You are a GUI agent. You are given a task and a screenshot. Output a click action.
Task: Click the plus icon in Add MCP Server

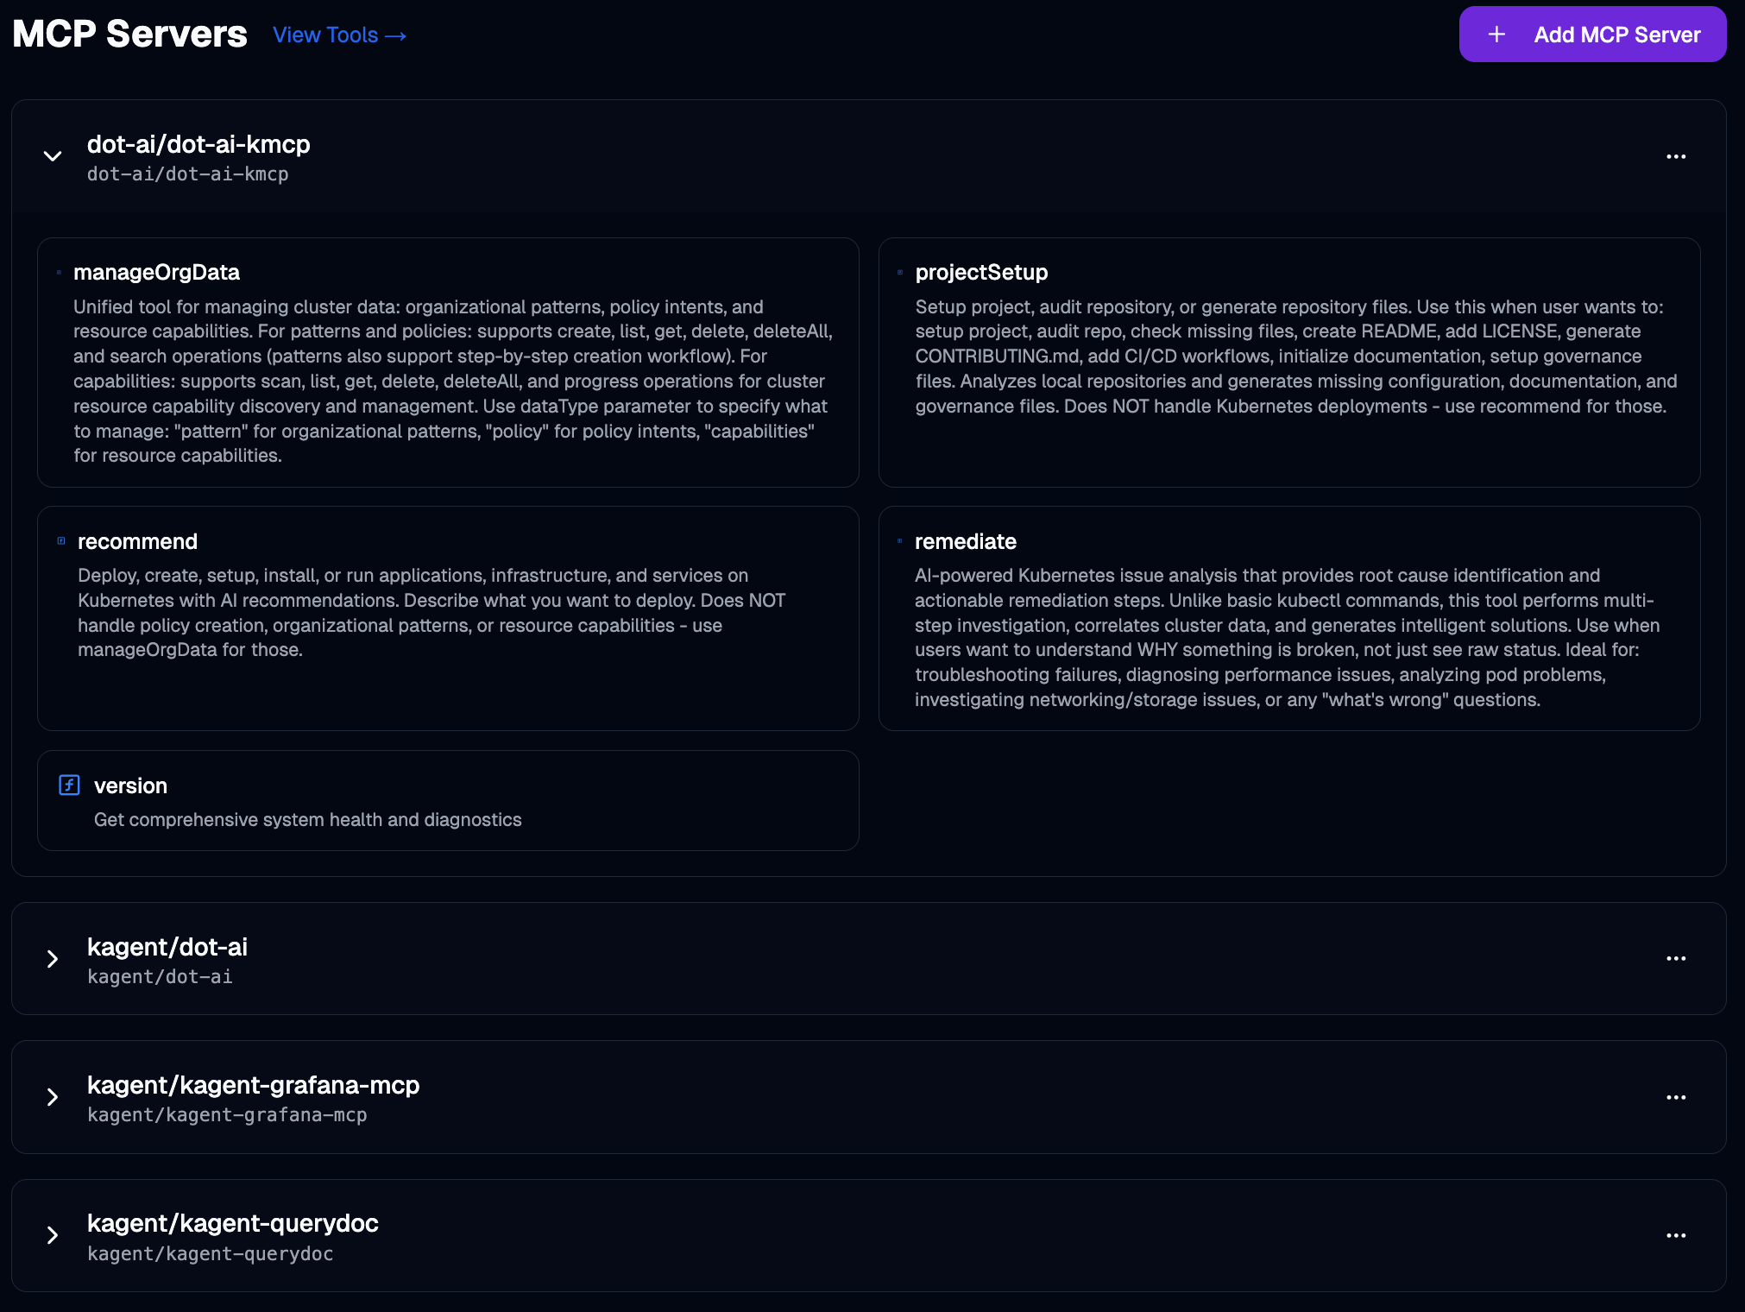[1496, 35]
